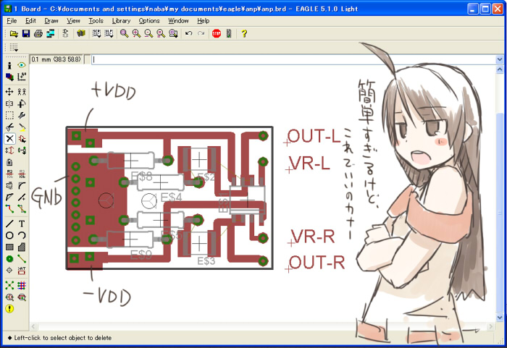Open the Window menu

178,21
